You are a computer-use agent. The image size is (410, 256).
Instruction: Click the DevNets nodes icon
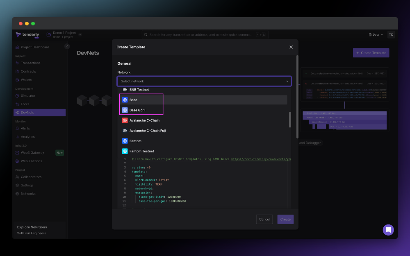(x=17, y=113)
